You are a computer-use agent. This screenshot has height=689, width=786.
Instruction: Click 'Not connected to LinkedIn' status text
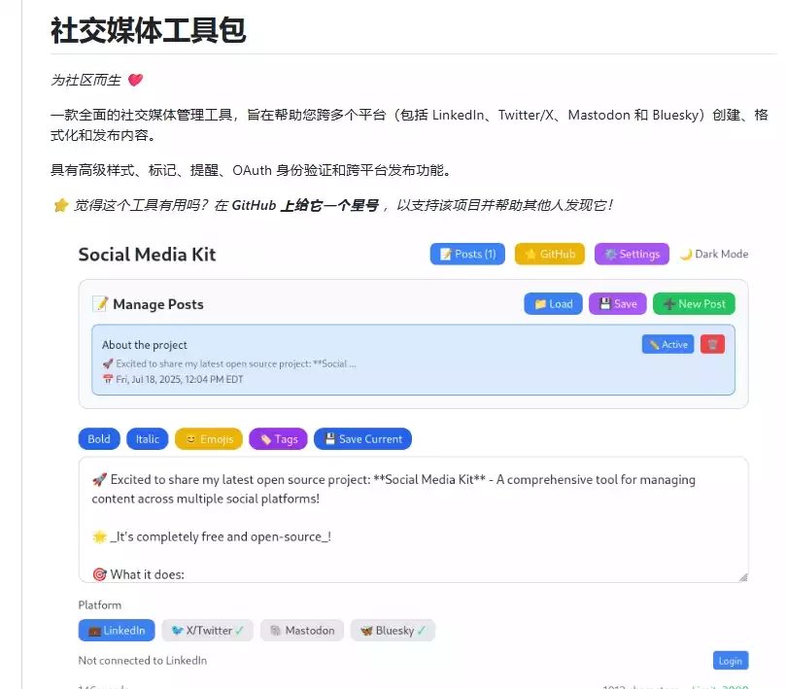(143, 661)
